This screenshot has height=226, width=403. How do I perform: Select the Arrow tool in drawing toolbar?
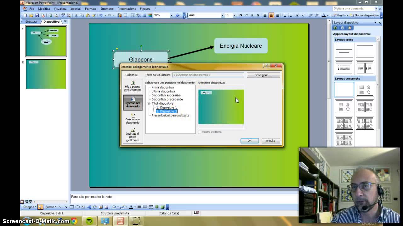click(66, 207)
